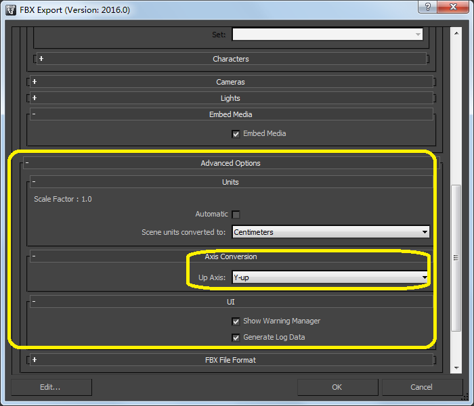Viewport: 474px width, 406px height.
Task: Open the Set dropdown at the top
Action: click(x=327, y=35)
